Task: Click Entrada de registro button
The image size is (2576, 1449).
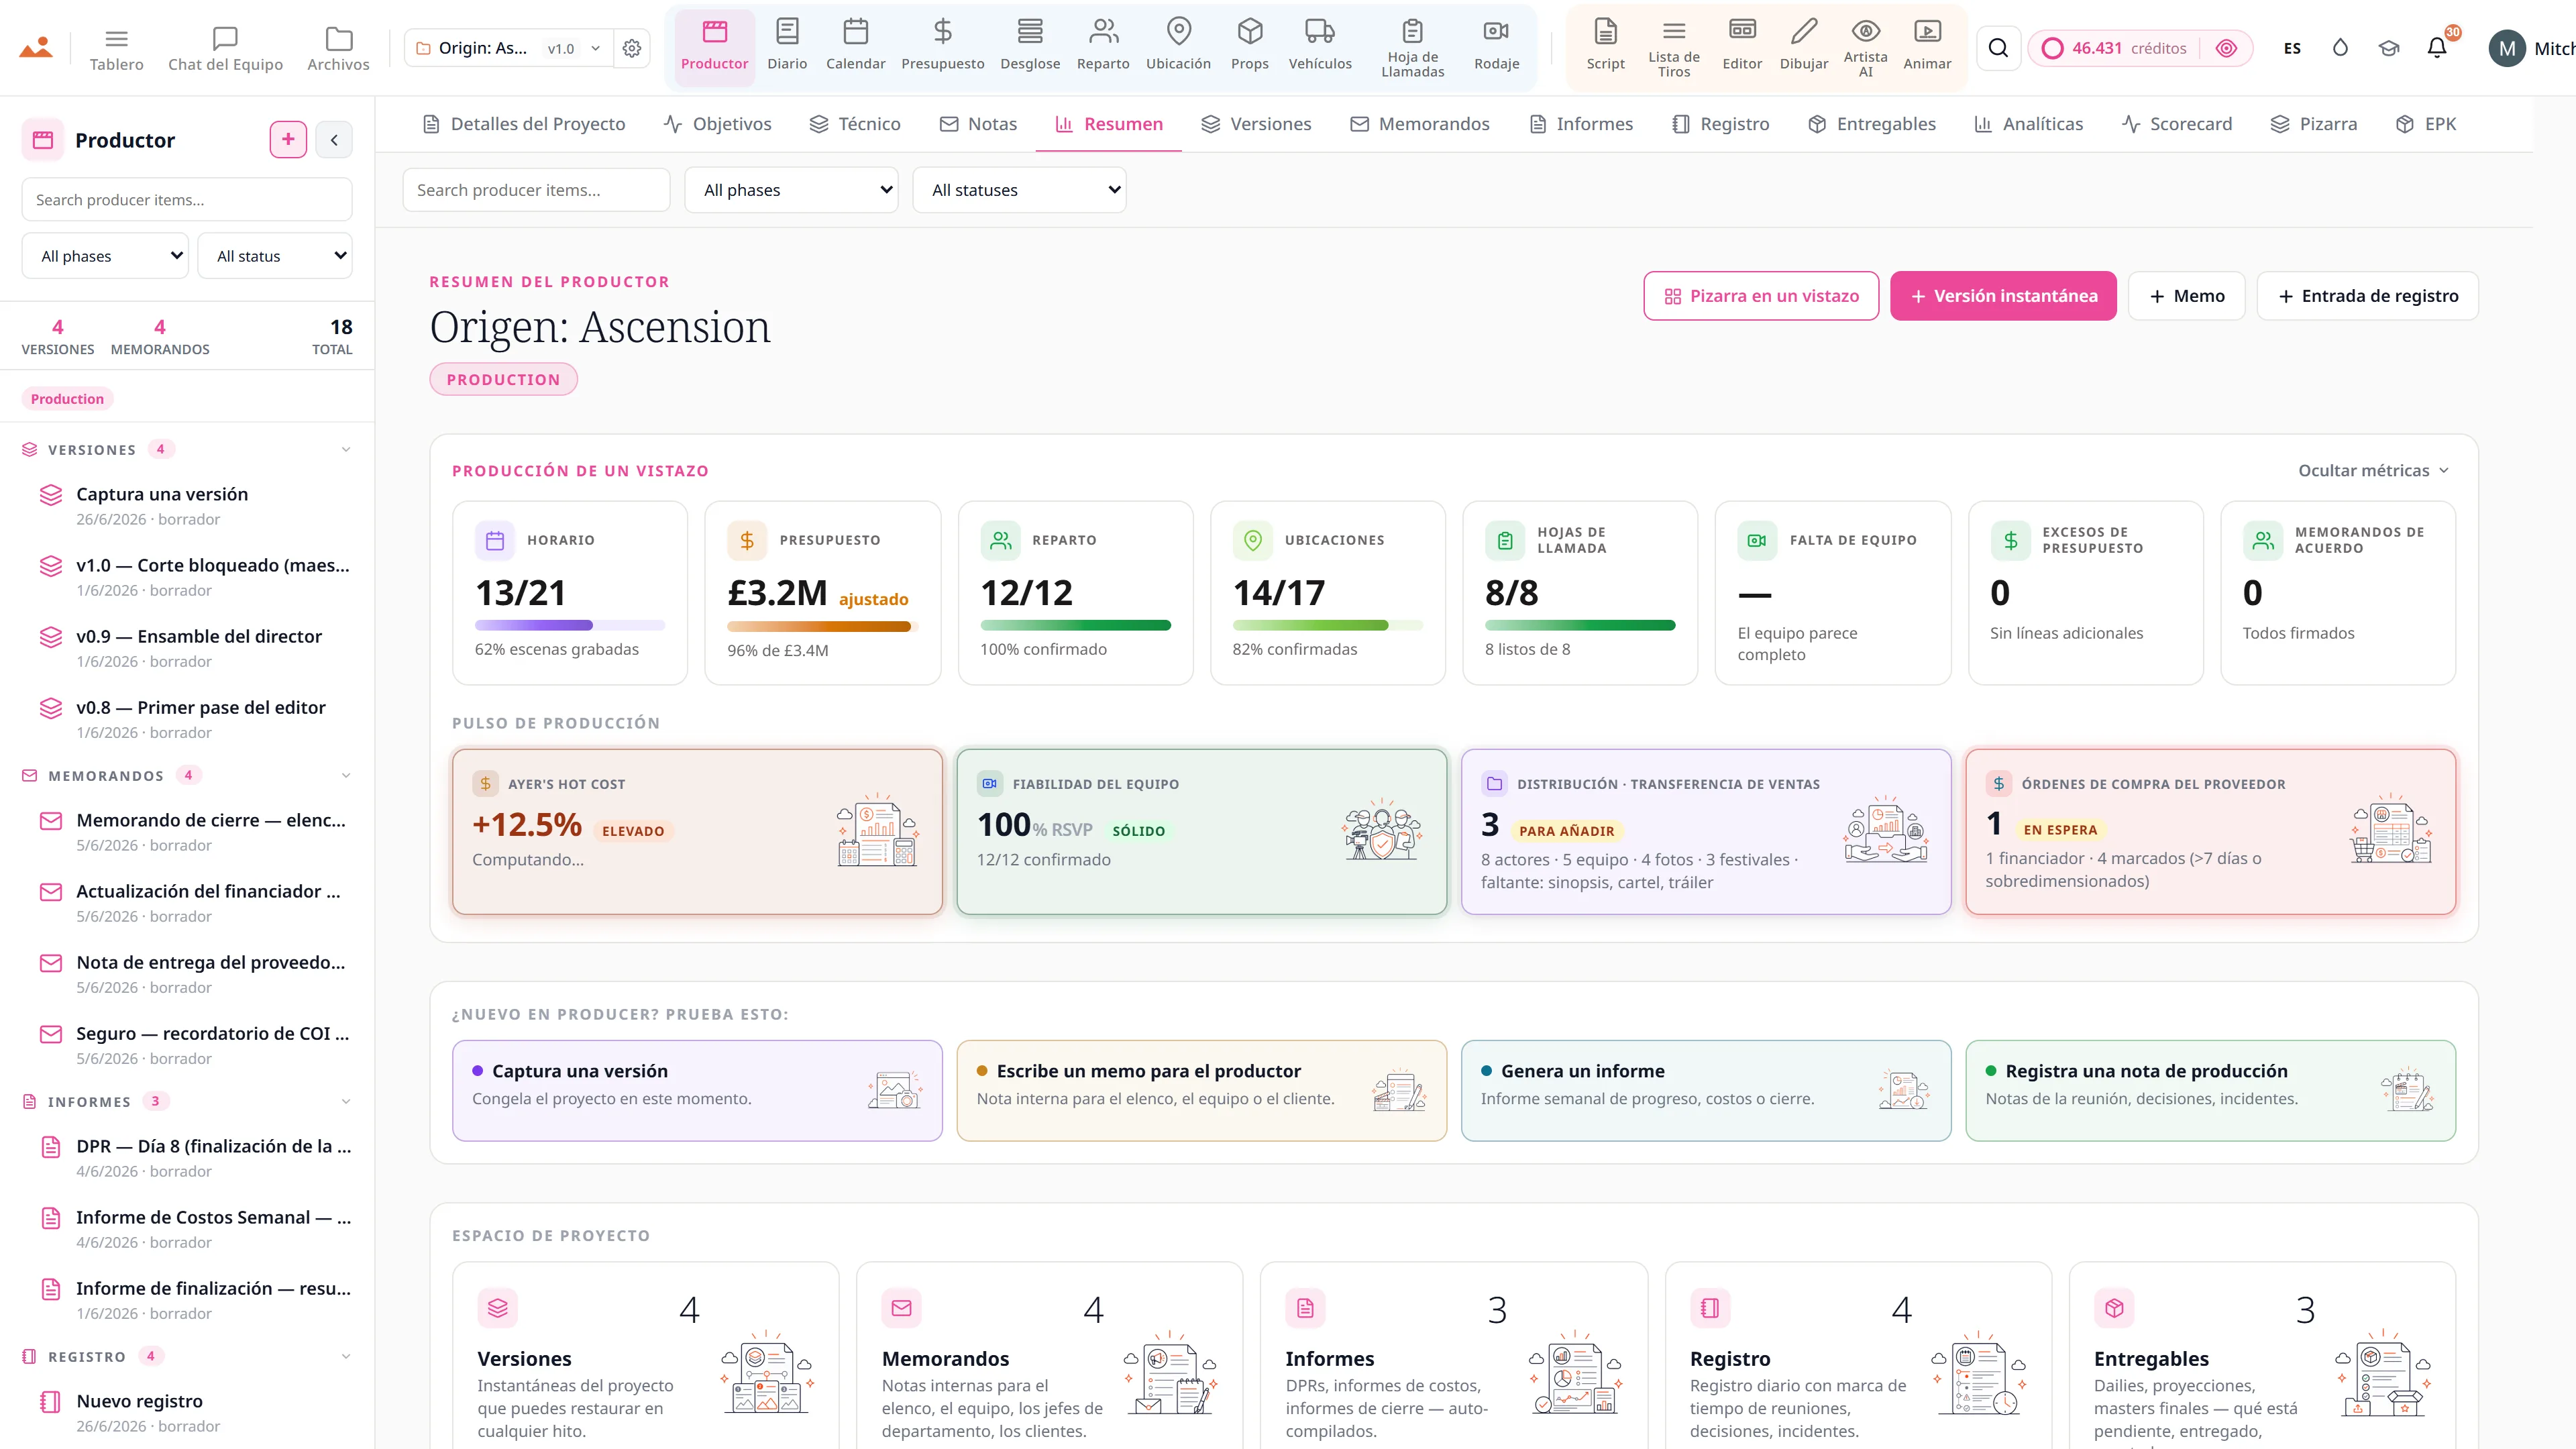Action: [2367, 296]
